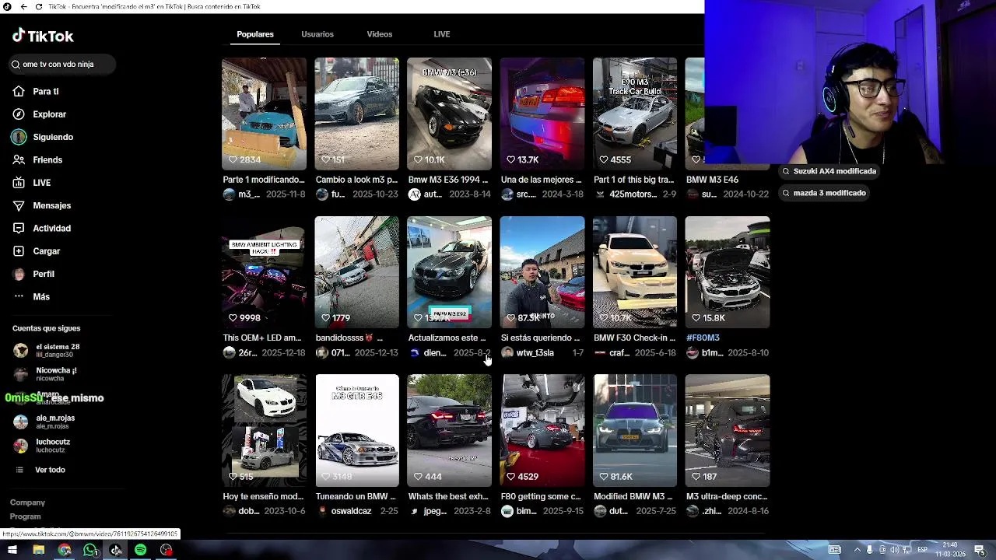Open File Explorer from taskbar

(x=38, y=550)
